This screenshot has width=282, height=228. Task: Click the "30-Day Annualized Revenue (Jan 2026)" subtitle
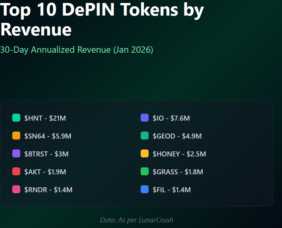tap(77, 50)
